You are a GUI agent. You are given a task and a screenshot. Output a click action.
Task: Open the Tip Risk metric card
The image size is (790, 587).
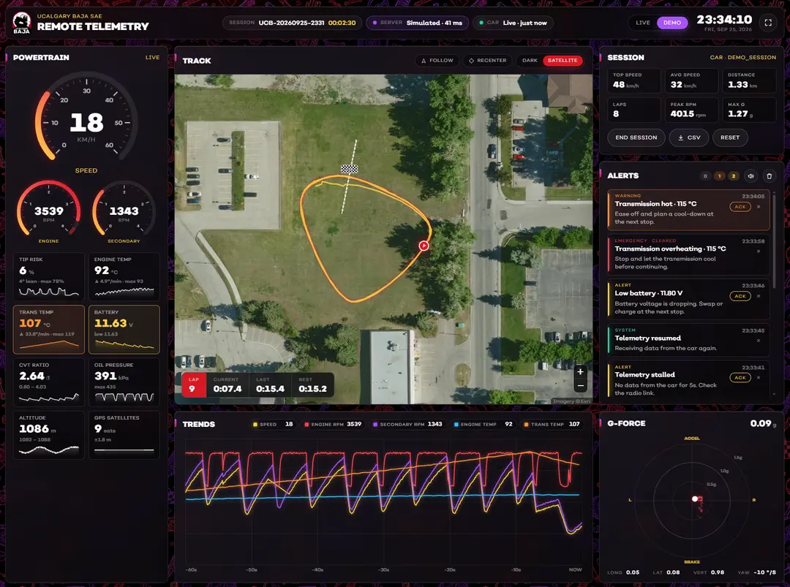click(48, 276)
